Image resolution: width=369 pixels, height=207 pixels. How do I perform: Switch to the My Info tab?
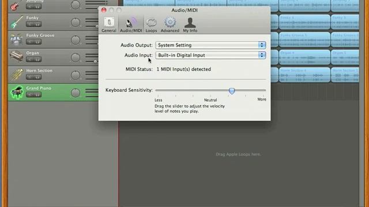coord(190,25)
